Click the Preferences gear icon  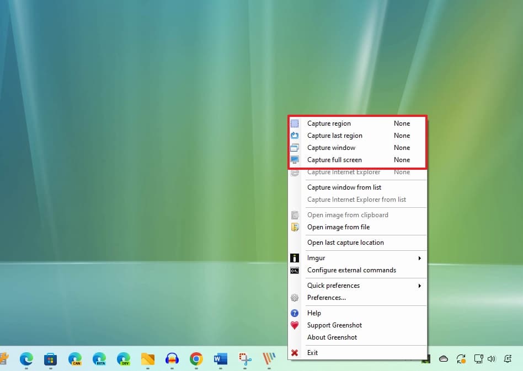coord(295,298)
